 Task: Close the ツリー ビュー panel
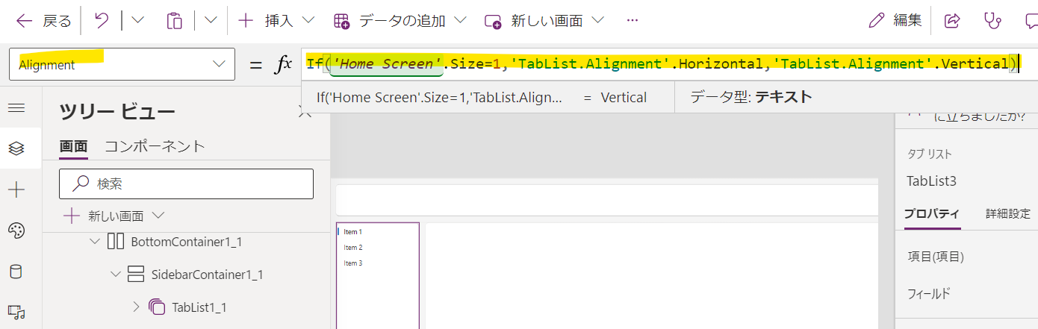coord(305,113)
